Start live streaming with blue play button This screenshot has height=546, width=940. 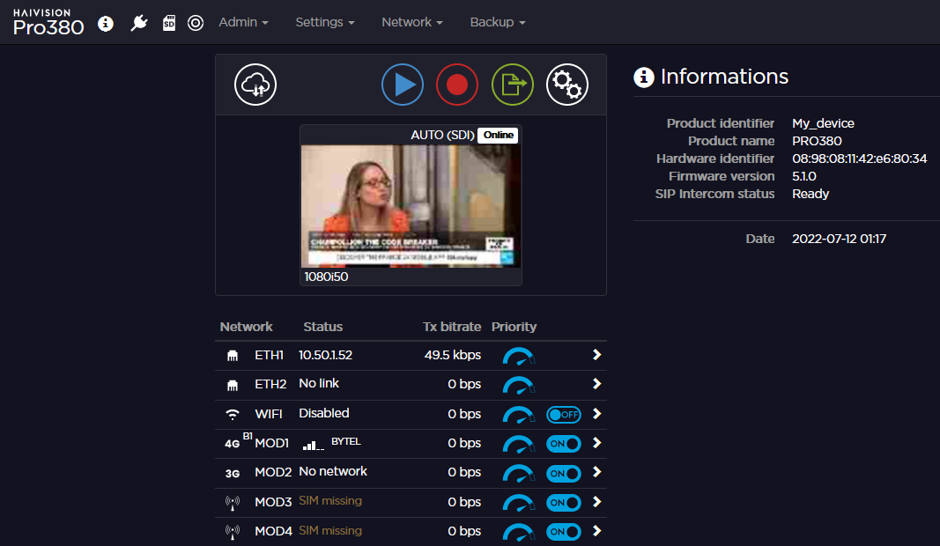[x=403, y=85]
